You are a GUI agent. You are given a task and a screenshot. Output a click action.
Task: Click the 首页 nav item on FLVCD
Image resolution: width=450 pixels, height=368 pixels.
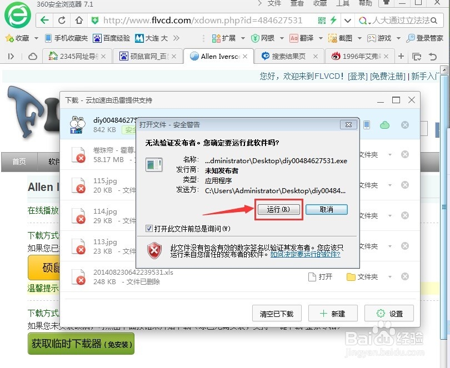click(19, 162)
